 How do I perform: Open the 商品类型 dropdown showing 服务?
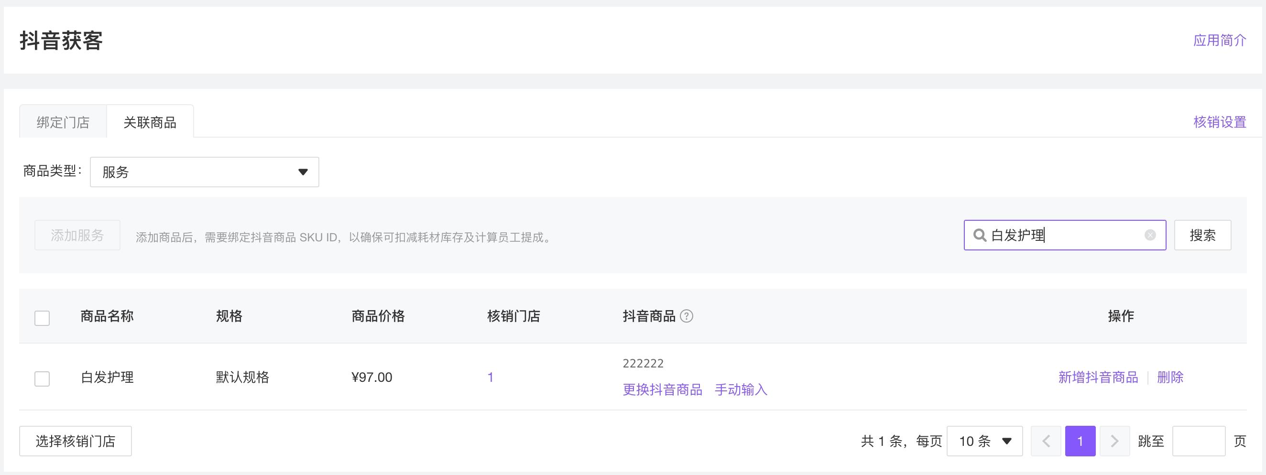(205, 172)
